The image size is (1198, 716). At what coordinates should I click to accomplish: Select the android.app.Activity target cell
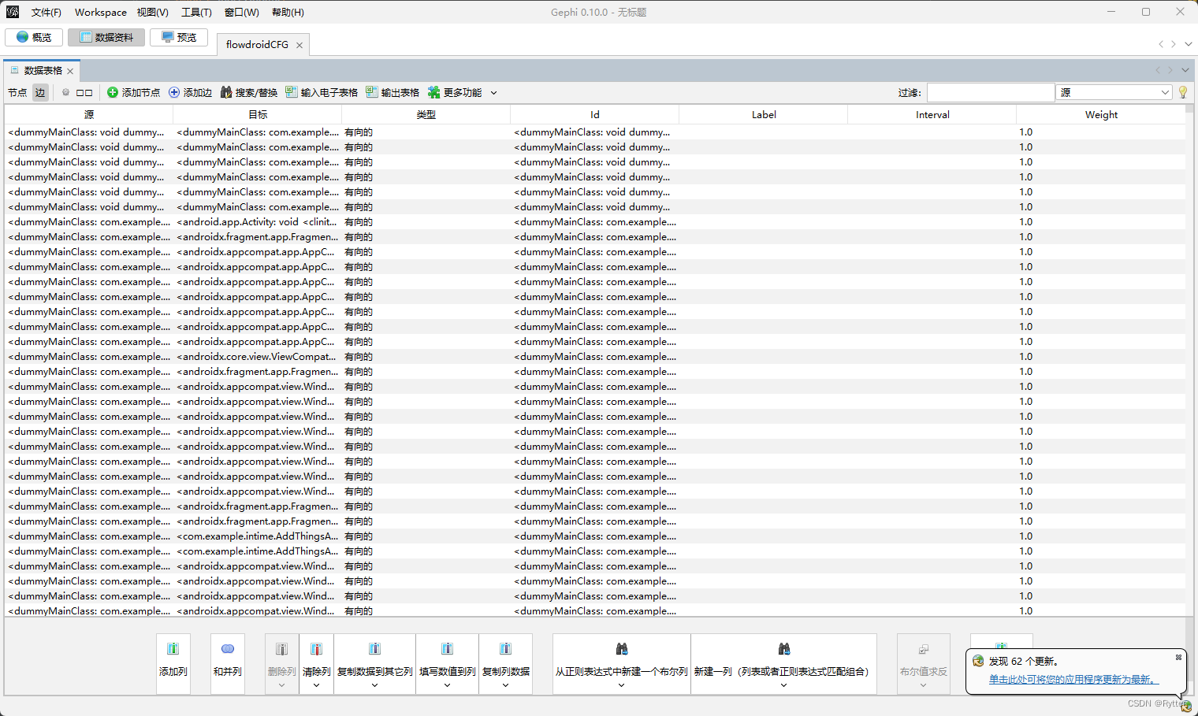pyautogui.click(x=258, y=222)
